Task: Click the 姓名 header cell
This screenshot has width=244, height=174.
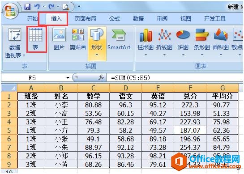Action: (x=61, y=97)
